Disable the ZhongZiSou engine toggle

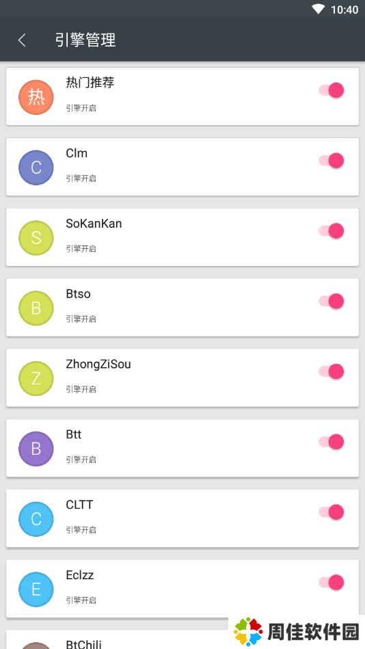(x=332, y=371)
